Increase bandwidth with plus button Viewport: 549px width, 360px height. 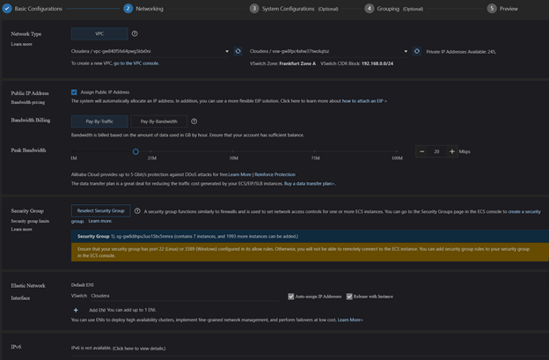click(452, 151)
